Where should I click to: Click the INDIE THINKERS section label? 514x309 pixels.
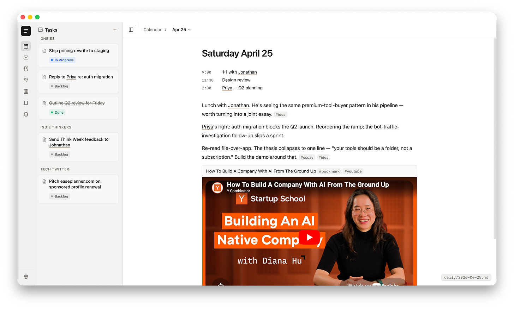(x=56, y=127)
